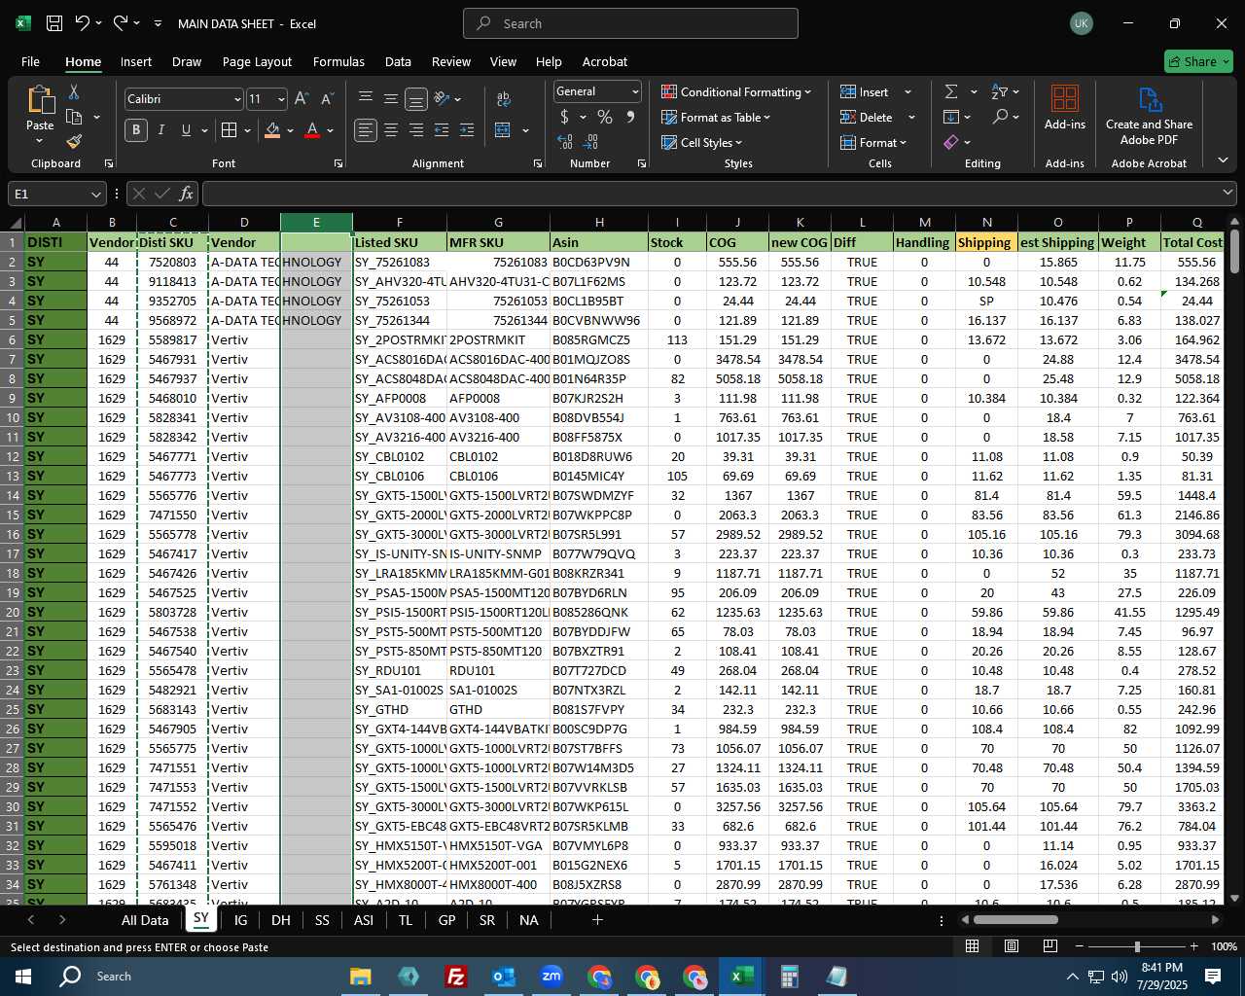Click AutoSum sigma icon
The width and height of the screenshot is (1245, 996).
coord(950,91)
